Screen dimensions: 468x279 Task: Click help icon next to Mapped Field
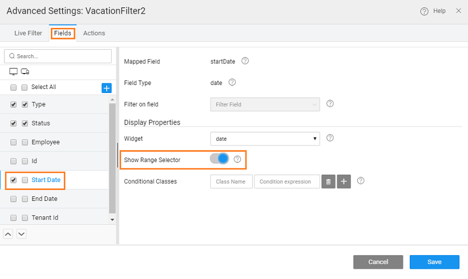(x=245, y=62)
